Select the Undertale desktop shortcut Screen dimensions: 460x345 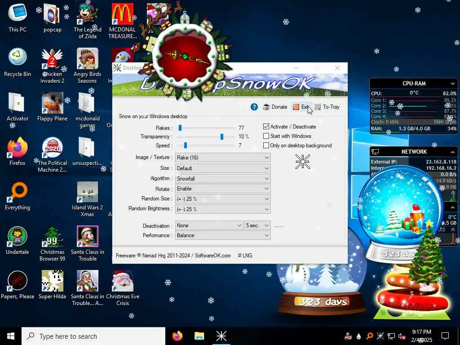18,241
